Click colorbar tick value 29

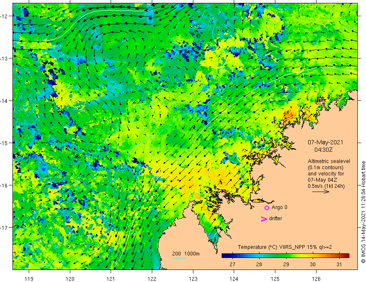click(286, 264)
